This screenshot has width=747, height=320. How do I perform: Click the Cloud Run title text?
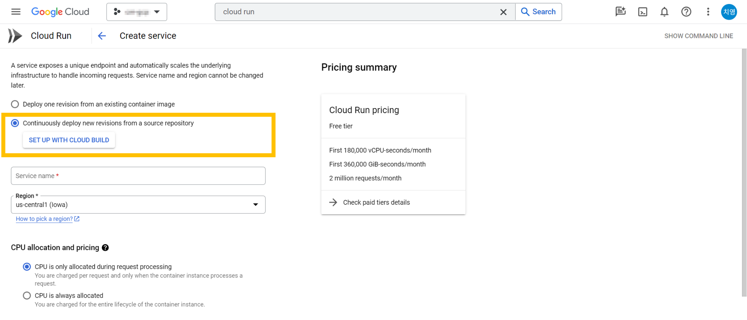51,36
